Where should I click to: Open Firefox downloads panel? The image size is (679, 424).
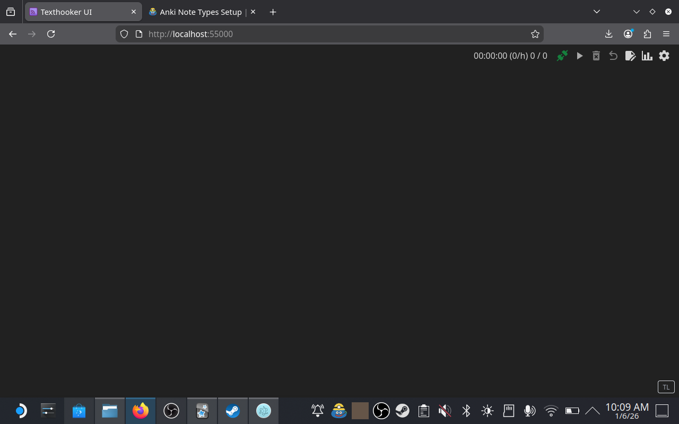coord(608,34)
